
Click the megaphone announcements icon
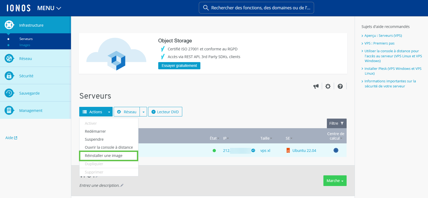click(316, 86)
